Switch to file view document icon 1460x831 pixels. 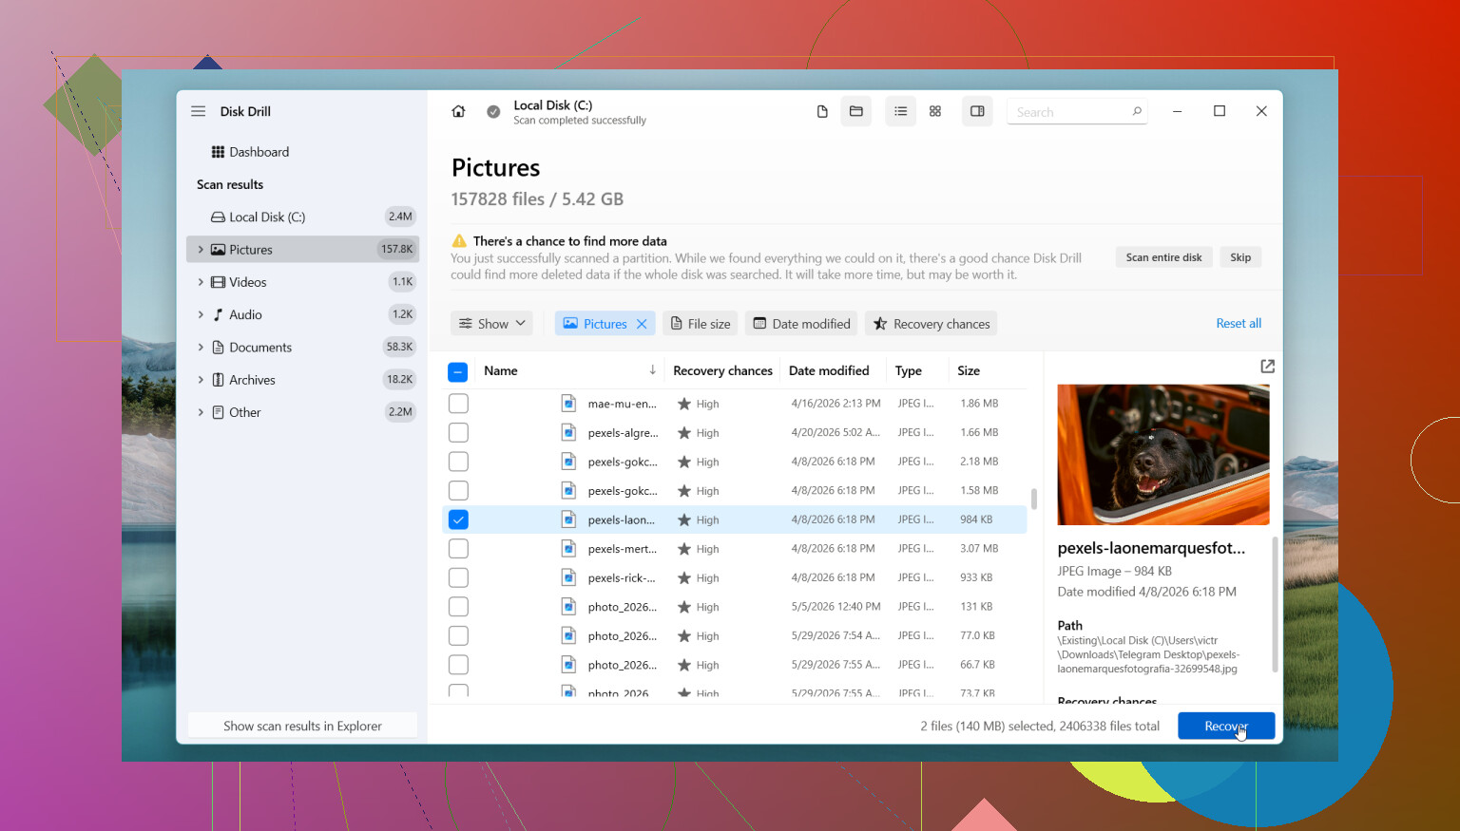[x=822, y=111]
